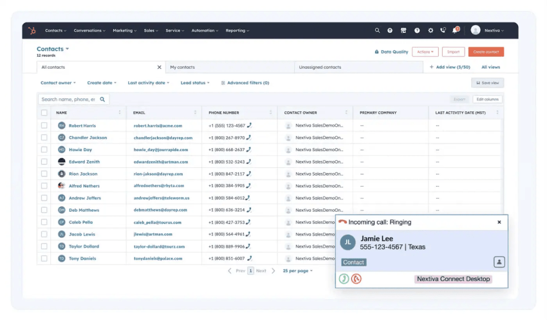Click the Nextiva account avatar
This screenshot has width=547, height=321.
(476, 30)
